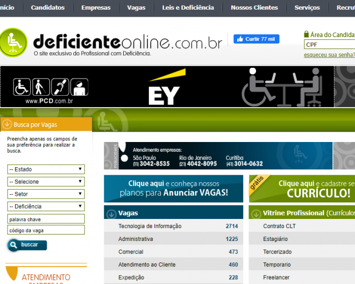Select the Temporario currículos row
The height and width of the screenshot is (284, 355).
click(x=302, y=265)
